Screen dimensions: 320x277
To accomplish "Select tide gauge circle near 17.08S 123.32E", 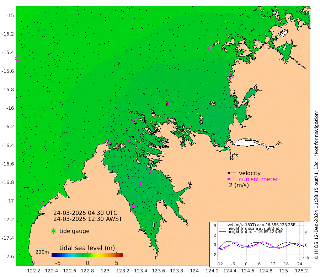I will point(133,208).
